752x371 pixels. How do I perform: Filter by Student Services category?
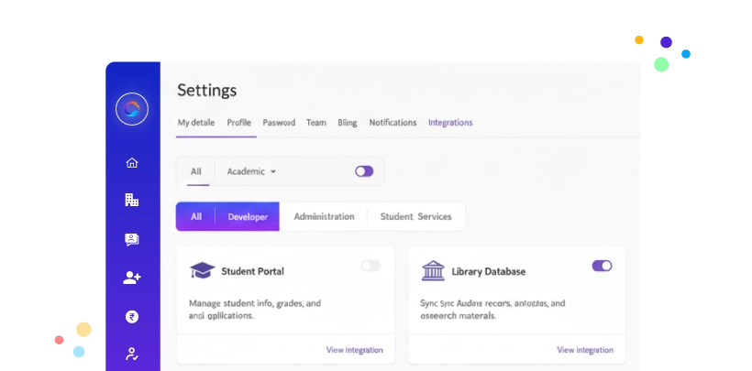(415, 217)
